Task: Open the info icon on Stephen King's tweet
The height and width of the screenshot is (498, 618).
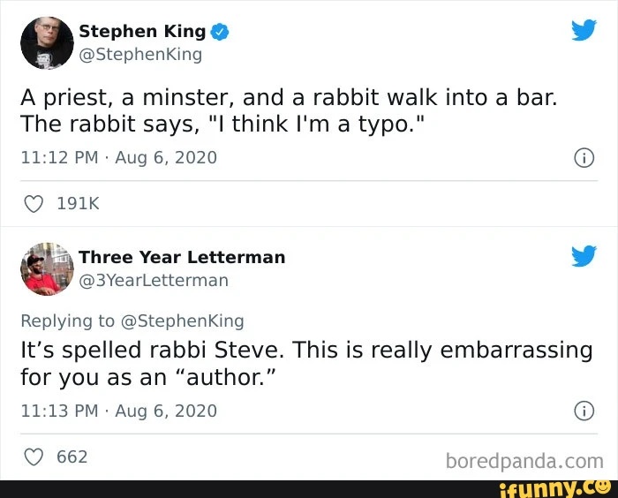Action: point(584,158)
